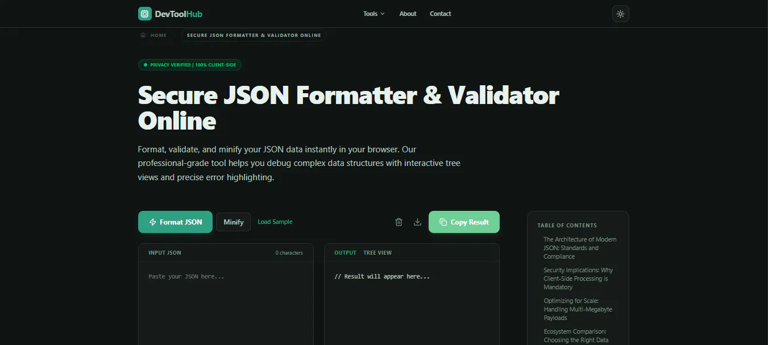Click the Copy Result button

coord(464,222)
